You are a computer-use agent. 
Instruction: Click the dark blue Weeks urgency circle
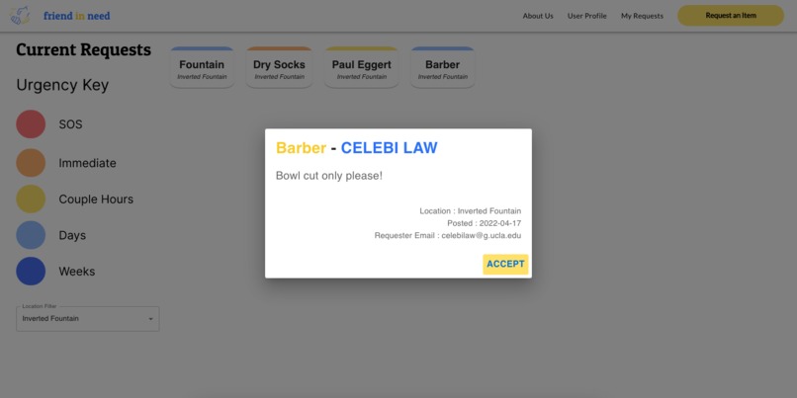(x=31, y=271)
